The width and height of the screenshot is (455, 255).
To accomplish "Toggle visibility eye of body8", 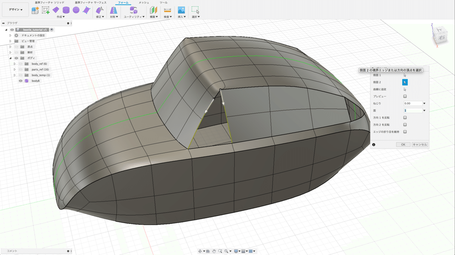I will [21, 81].
